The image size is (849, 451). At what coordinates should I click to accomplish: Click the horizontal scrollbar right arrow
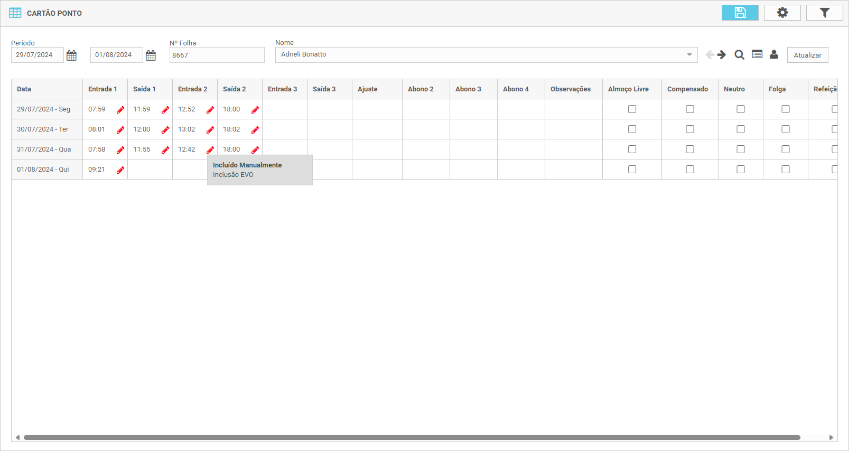point(831,437)
